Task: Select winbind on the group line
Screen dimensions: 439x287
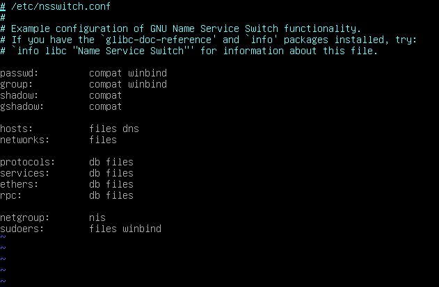Action: pos(147,84)
